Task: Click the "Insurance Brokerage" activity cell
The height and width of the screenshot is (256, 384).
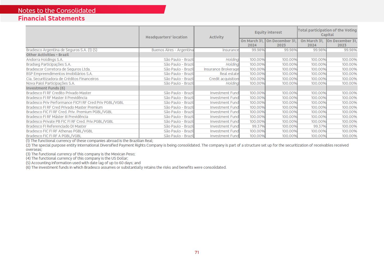Action: coord(221,69)
